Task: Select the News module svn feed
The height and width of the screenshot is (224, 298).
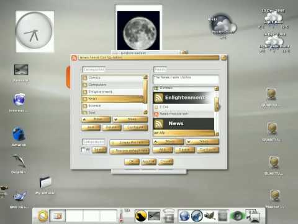Action: 183,114
